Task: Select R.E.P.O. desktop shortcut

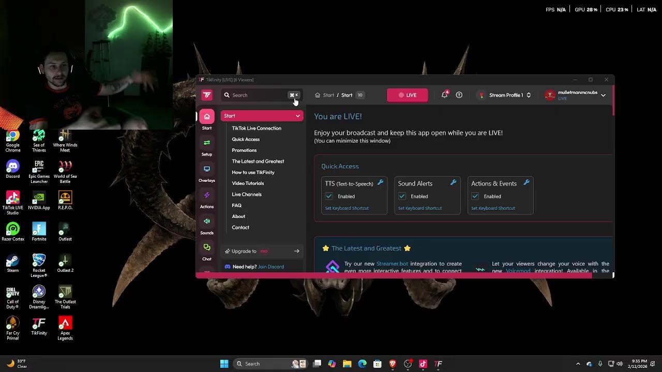Action: point(65,200)
